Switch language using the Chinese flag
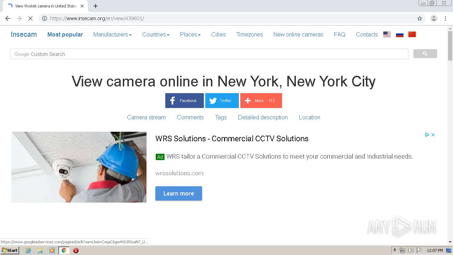The height and width of the screenshot is (255, 453). click(412, 34)
